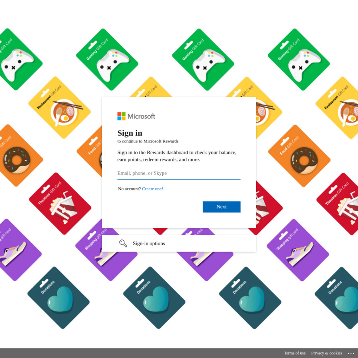
Task: Focus the Email, phone, or Skype field
Action: point(179,173)
